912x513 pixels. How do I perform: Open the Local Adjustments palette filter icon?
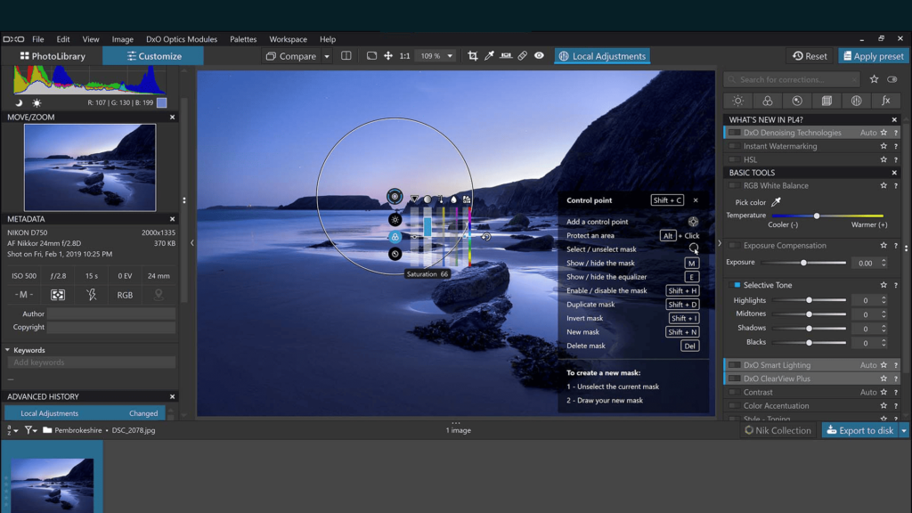856,101
